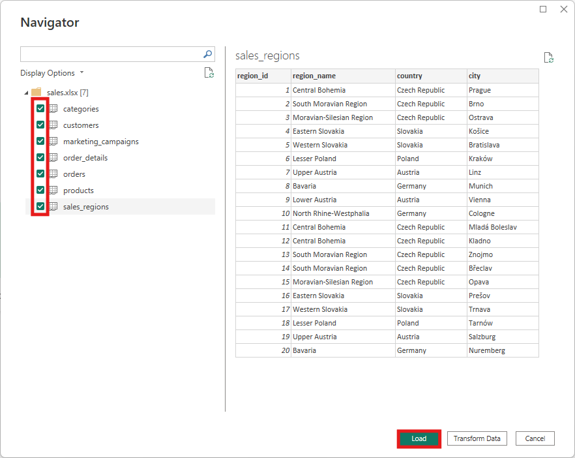Click the Salzburg city cell
The image size is (575, 458).
pyautogui.click(x=503, y=337)
